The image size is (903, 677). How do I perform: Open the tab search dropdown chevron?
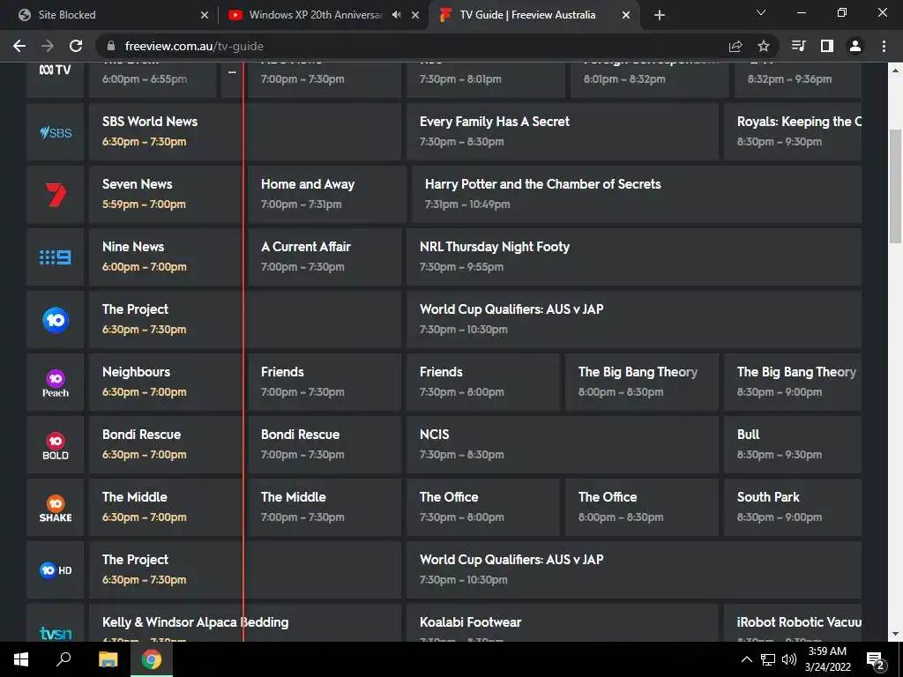(x=761, y=12)
